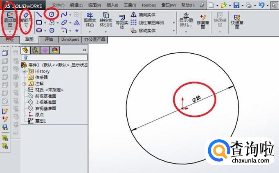The width and height of the screenshot is (279, 173).
Task: Open dropdown arrow beside Rectangle tool
Action: tap(45, 23)
